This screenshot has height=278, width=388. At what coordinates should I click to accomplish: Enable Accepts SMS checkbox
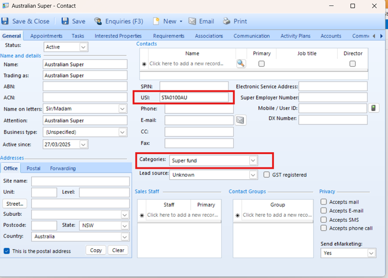tap(324, 219)
